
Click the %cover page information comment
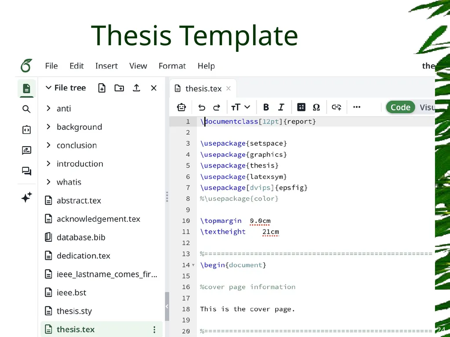coord(248,287)
